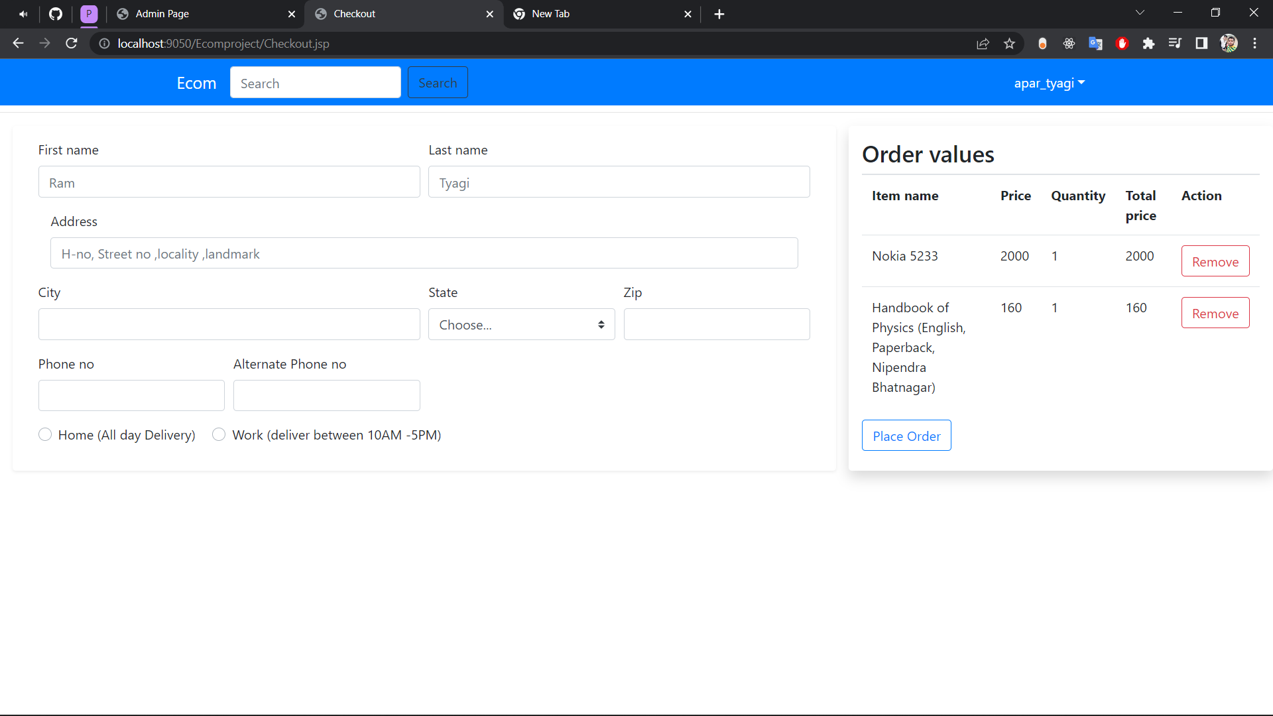Toggle the browser side panel icon
The height and width of the screenshot is (716, 1273).
click(1201, 43)
